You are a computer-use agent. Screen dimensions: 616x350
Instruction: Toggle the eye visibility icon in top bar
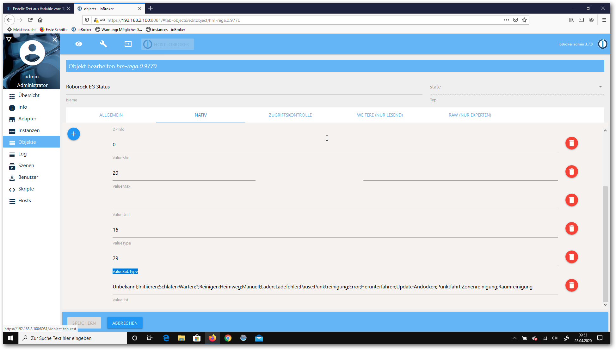(x=79, y=44)
